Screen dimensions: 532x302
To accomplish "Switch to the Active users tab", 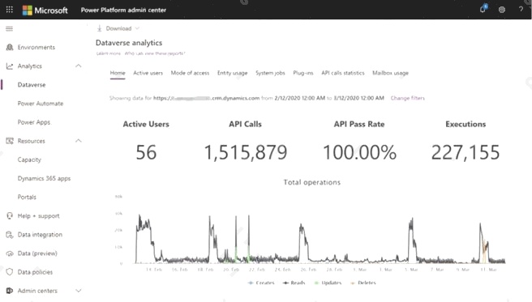I will (148, 73).
